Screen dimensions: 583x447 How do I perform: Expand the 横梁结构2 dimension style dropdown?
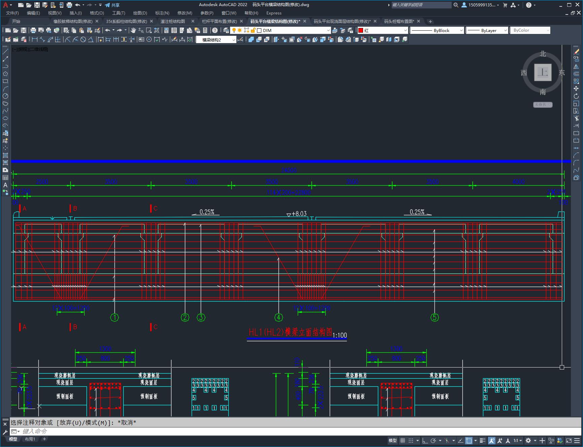coord(234,40)
